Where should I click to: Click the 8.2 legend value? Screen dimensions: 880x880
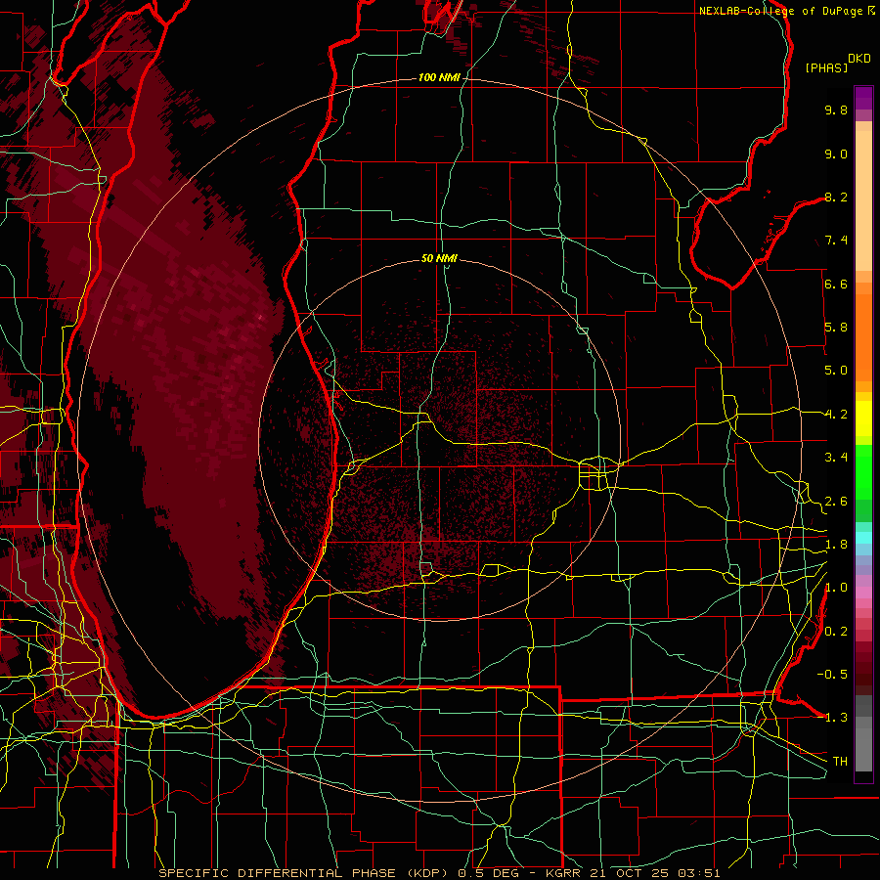click(836, 197)
